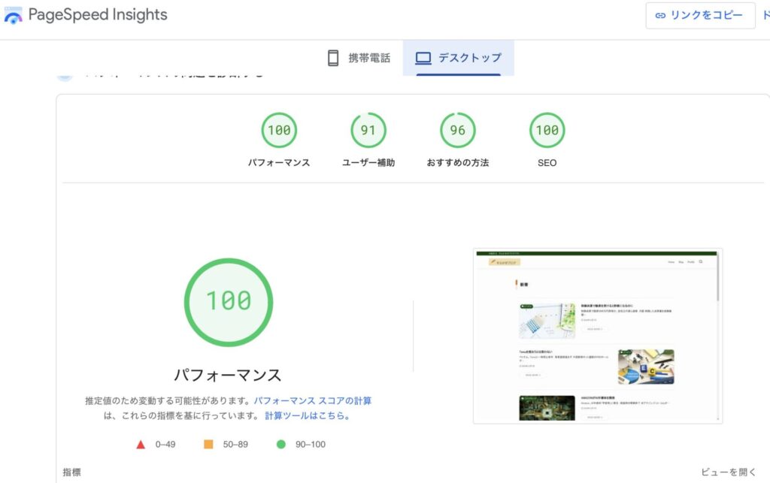Open the partially visible link right of リンクをコピー
This screenshot has width=770, height=483.
tap(765, 16)
